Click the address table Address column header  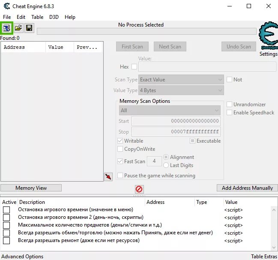coord(170,202)
